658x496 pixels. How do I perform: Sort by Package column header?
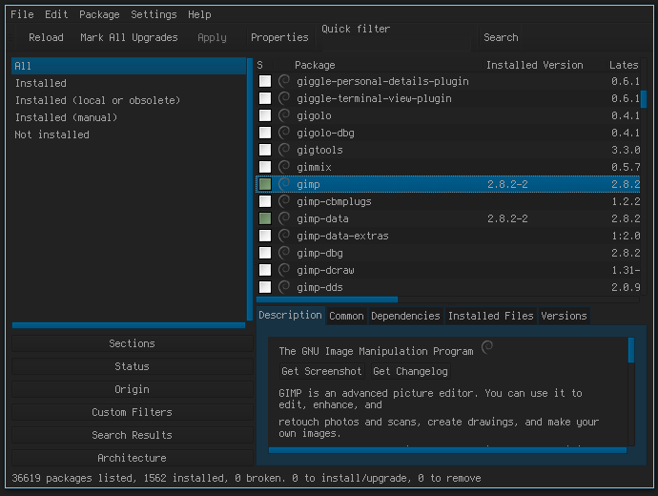click(x=388, y=65)
